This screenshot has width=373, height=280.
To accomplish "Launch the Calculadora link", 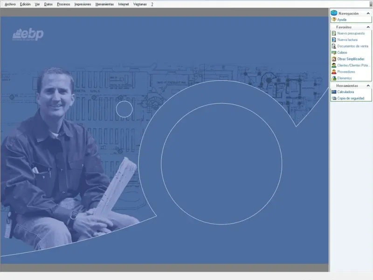I will [345, 92].
